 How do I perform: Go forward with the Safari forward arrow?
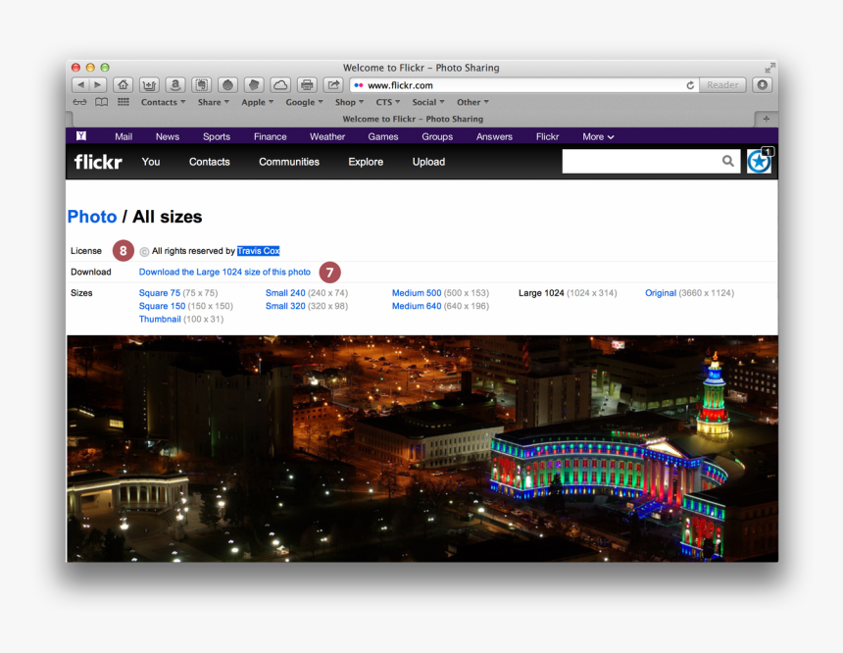pyautogui.click(x=97, y=85)
